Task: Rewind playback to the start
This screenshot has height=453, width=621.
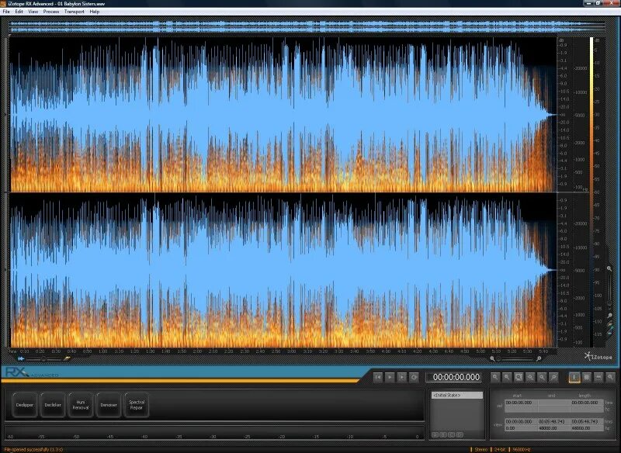Action: 378,377
